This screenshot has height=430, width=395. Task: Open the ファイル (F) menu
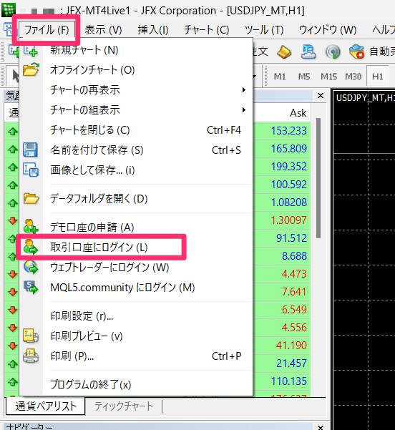coord(47,30)
